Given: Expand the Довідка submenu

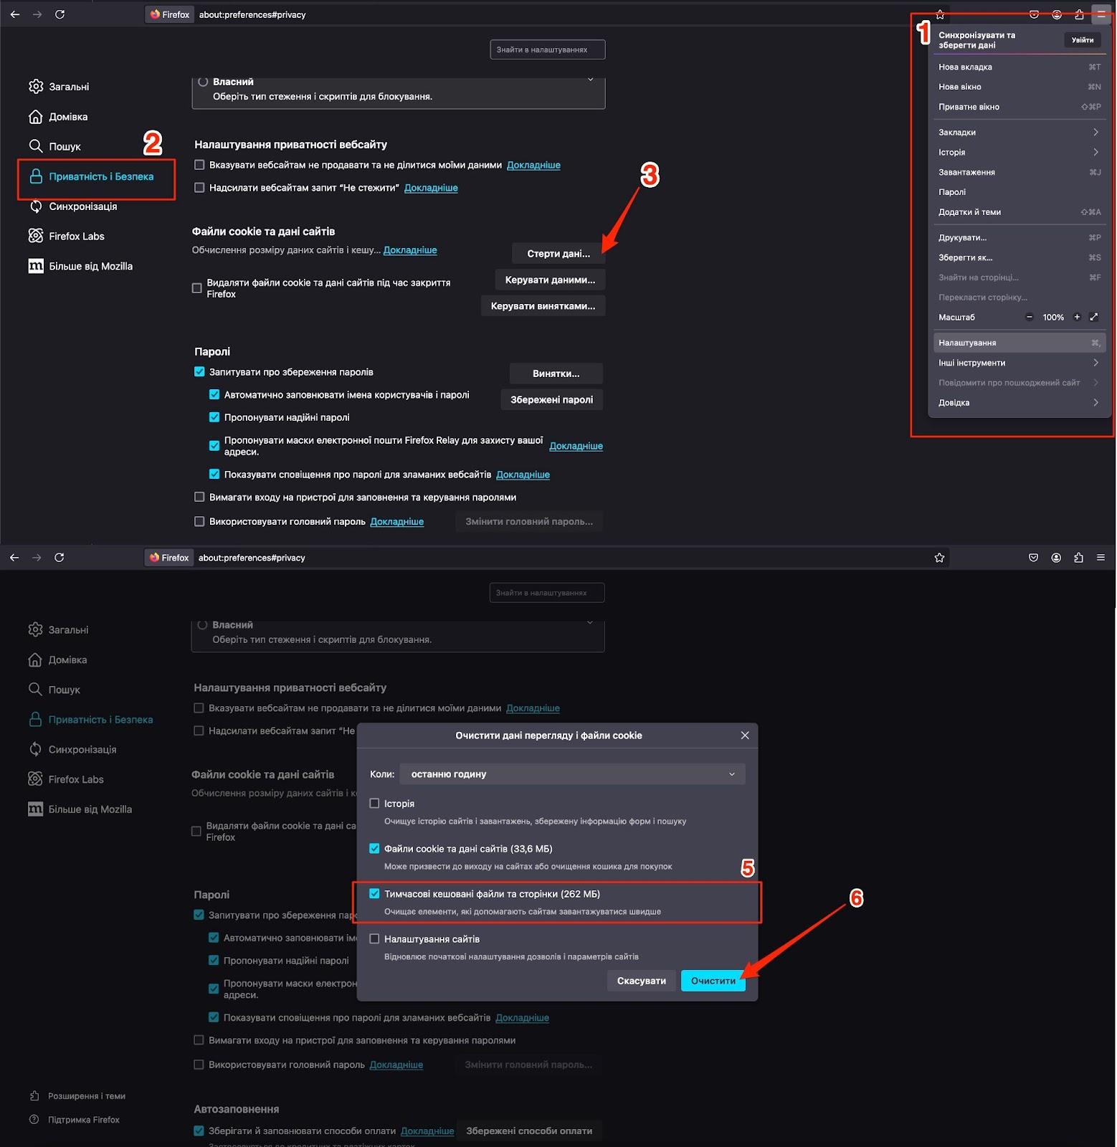Looking at the screenshot, I should point(1019,403).
